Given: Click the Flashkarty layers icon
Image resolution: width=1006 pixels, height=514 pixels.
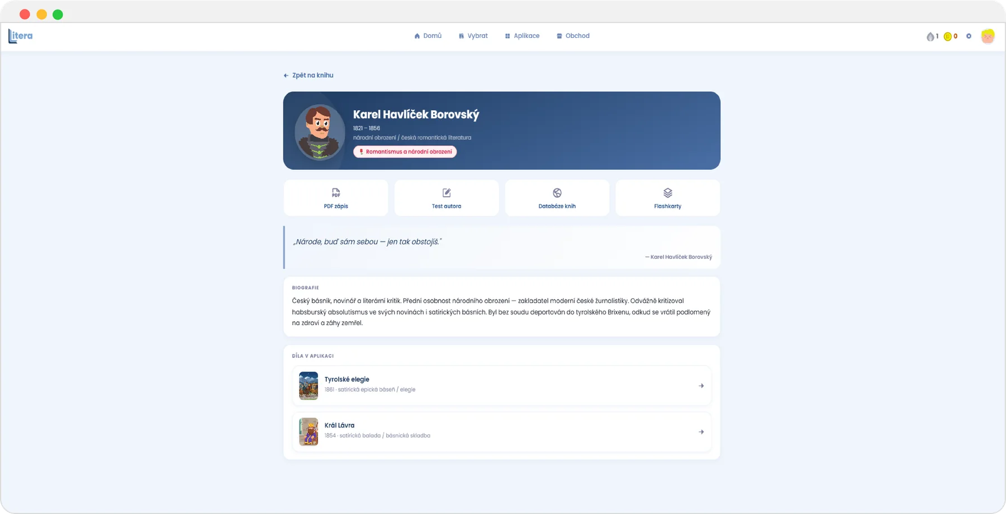Looking at the screenshot, I should tap(668, 193).
